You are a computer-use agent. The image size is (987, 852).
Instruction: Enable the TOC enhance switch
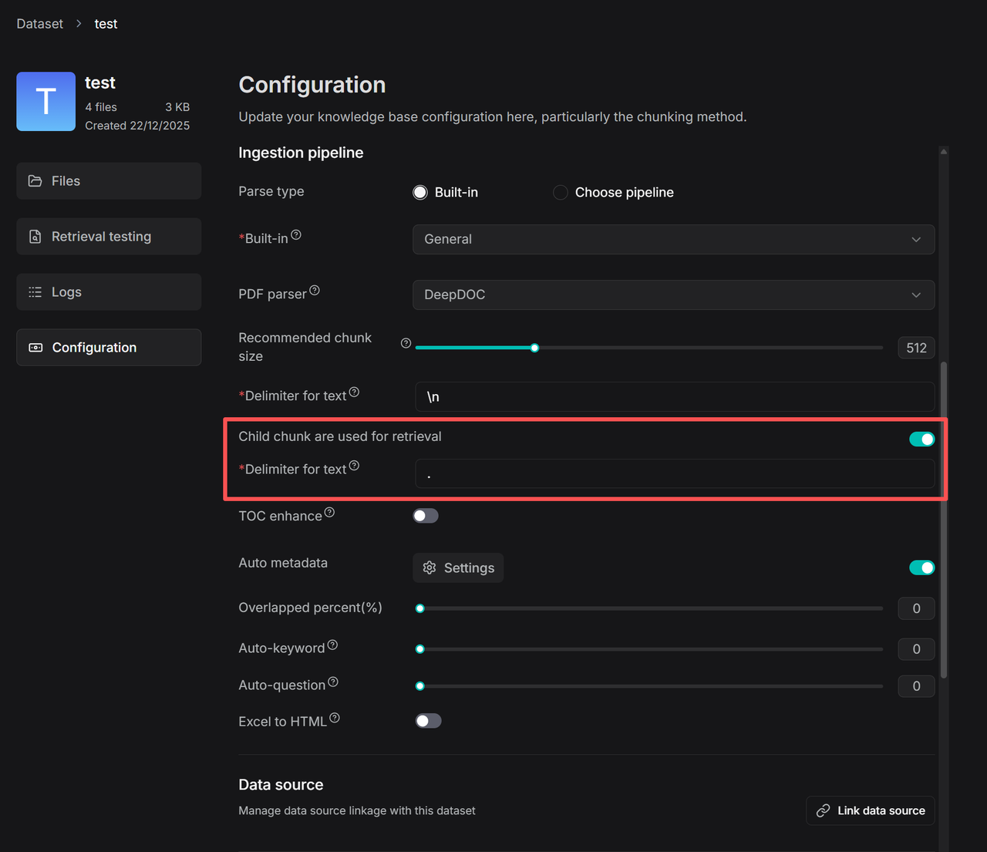(x=426, y=516)
